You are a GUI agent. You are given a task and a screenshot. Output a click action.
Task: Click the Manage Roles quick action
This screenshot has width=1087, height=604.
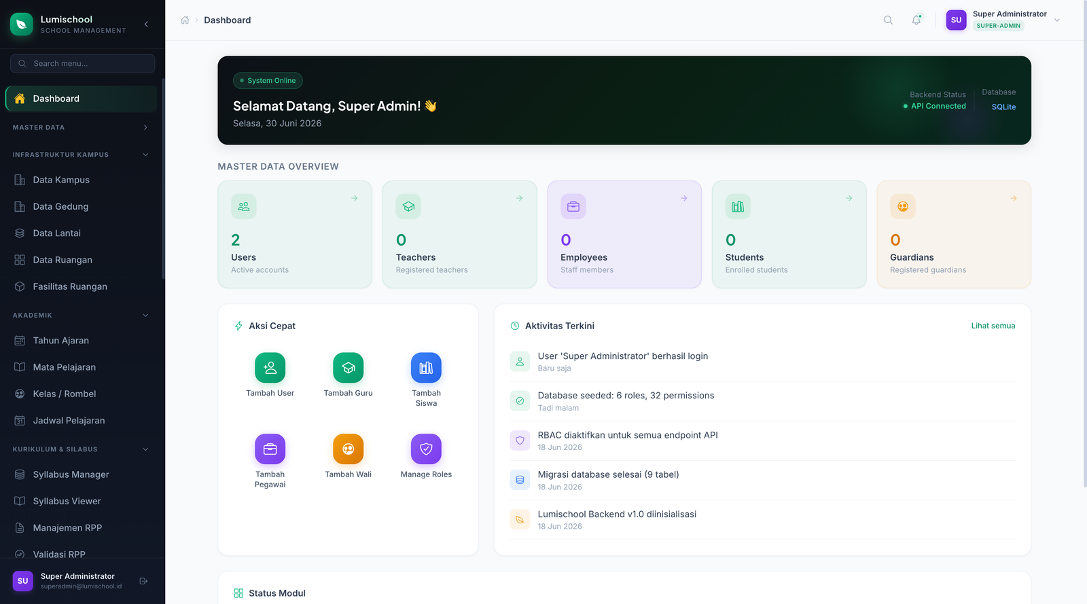click(x=426, y=457)
